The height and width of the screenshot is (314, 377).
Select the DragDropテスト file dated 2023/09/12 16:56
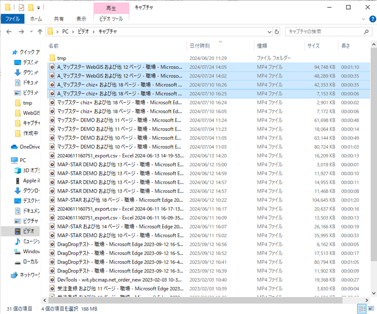[x=209, y=244]
